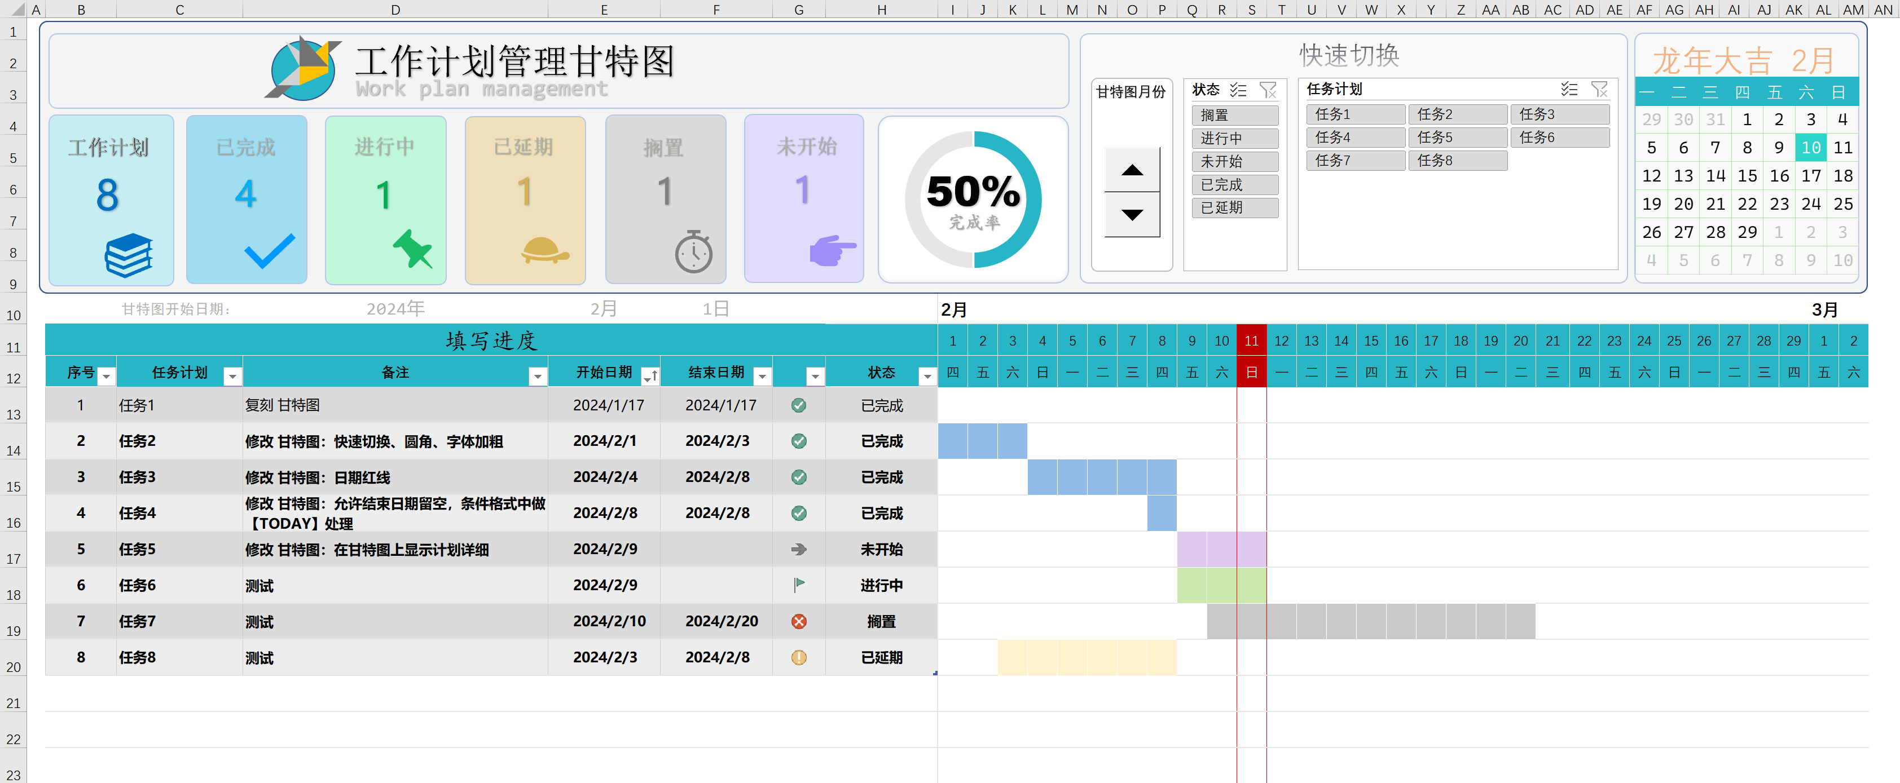Toggle 任务6 in the 任务计划 slicer
The height and width of the screenshot is (783, 1900).
coord(1560,137)
